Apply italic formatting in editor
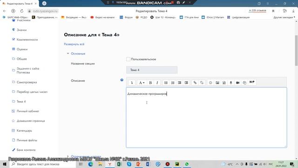The width and height of the screenshot is (298, 168). pos(157,83)
